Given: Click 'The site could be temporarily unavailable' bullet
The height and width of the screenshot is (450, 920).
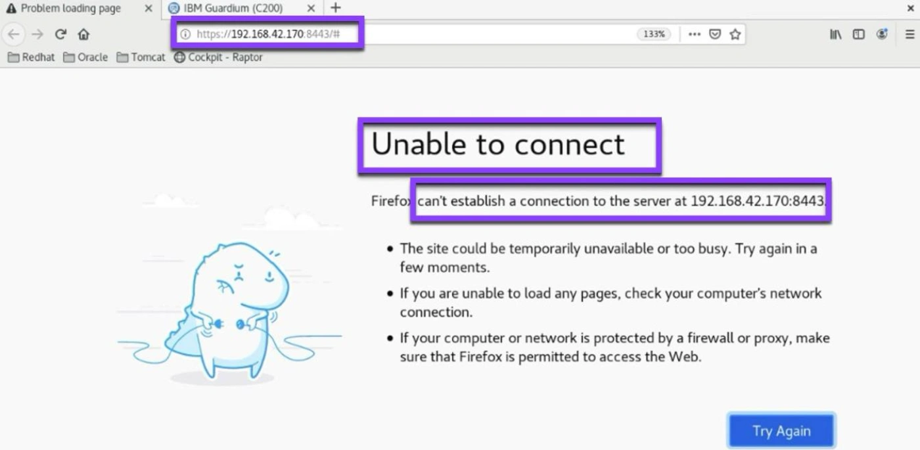Looking at the screenshot, I should coord(608,258).
